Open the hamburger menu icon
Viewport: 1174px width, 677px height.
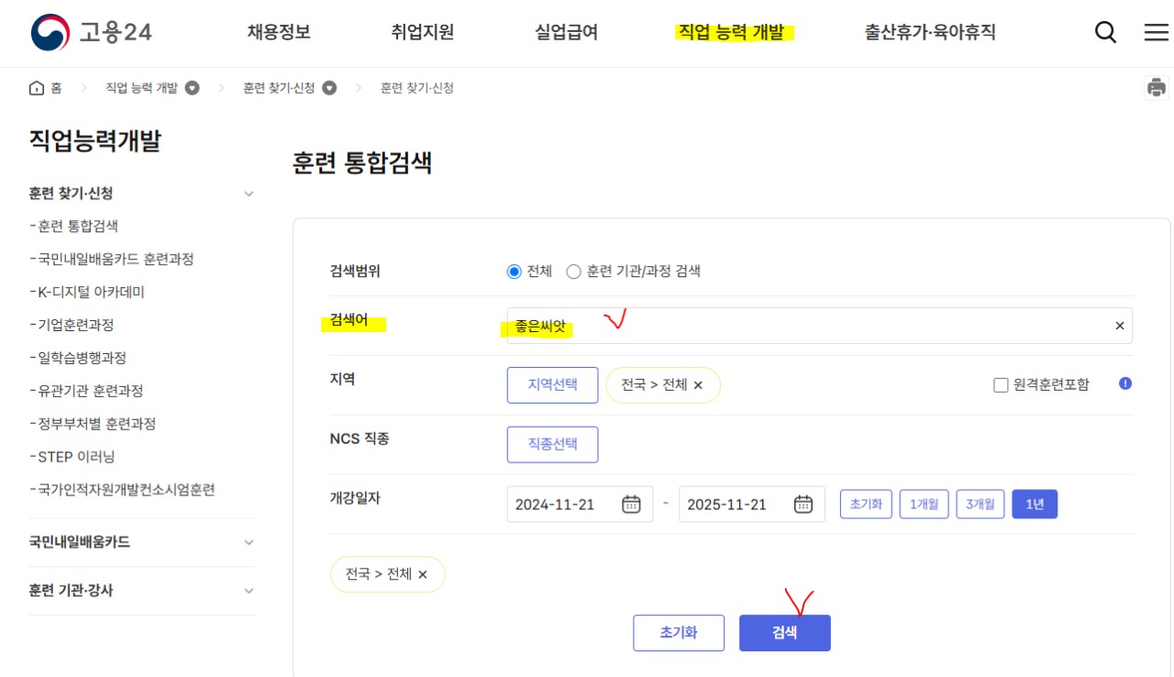pos(1156,33)
